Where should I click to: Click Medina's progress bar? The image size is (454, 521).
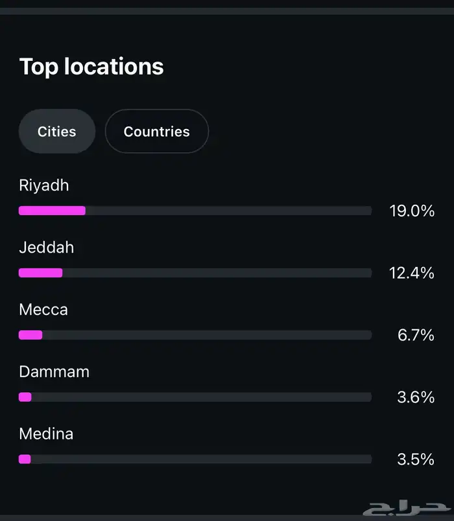pos(195,459)
